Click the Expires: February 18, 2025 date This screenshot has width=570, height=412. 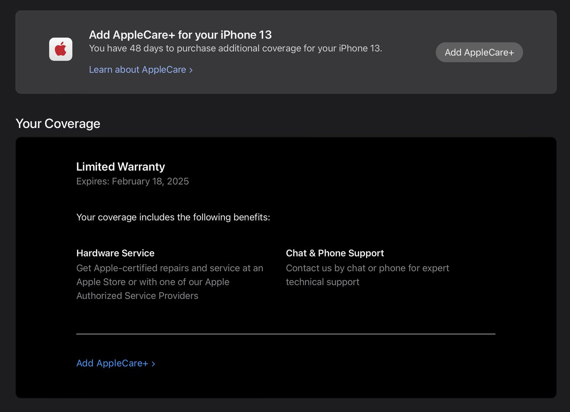tap(133, 181)
